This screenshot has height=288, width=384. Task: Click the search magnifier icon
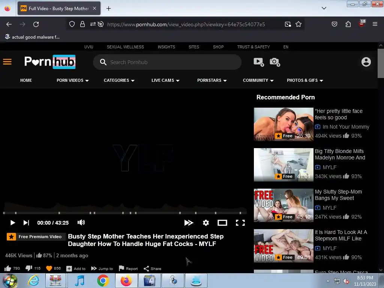point(103,62)
